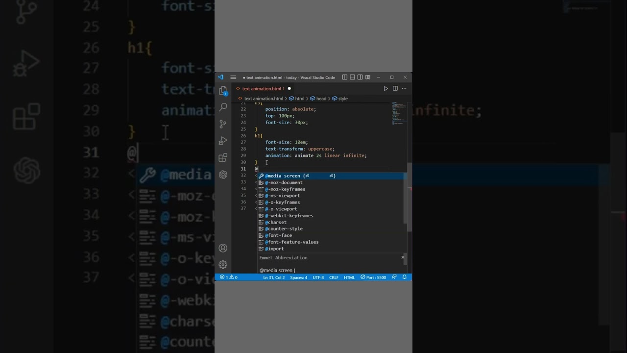Open the hamburger application menu

(233, 77)
